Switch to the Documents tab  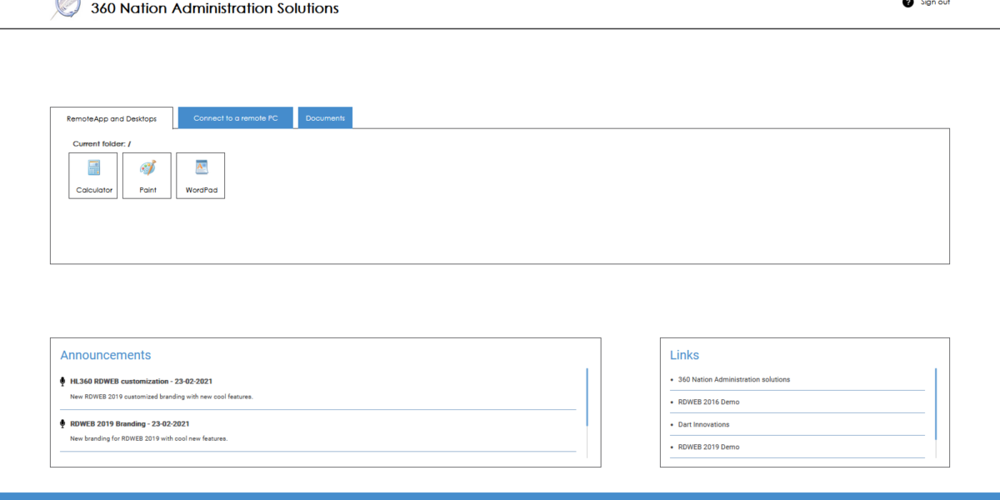pyautogui.click(x=325, y=118)
